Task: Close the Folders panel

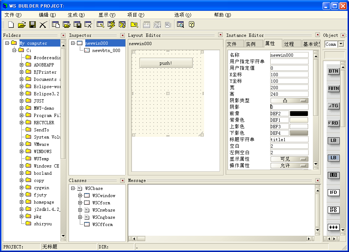Action: (x=64, y=35)
